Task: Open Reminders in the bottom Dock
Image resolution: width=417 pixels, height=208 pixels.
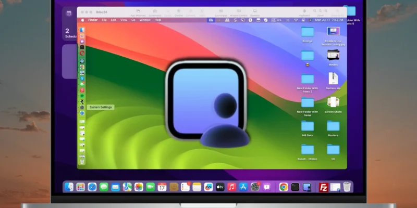Action: (x=185, y=187)
